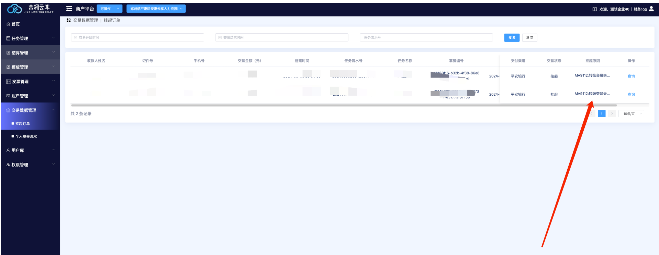Click the user avatar icon at top right
This screenshot has height=255, width=659.
(x=651, y=9)
